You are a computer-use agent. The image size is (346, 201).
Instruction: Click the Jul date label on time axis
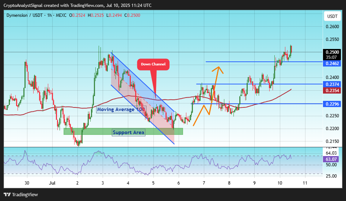click(x=52, y=183)
